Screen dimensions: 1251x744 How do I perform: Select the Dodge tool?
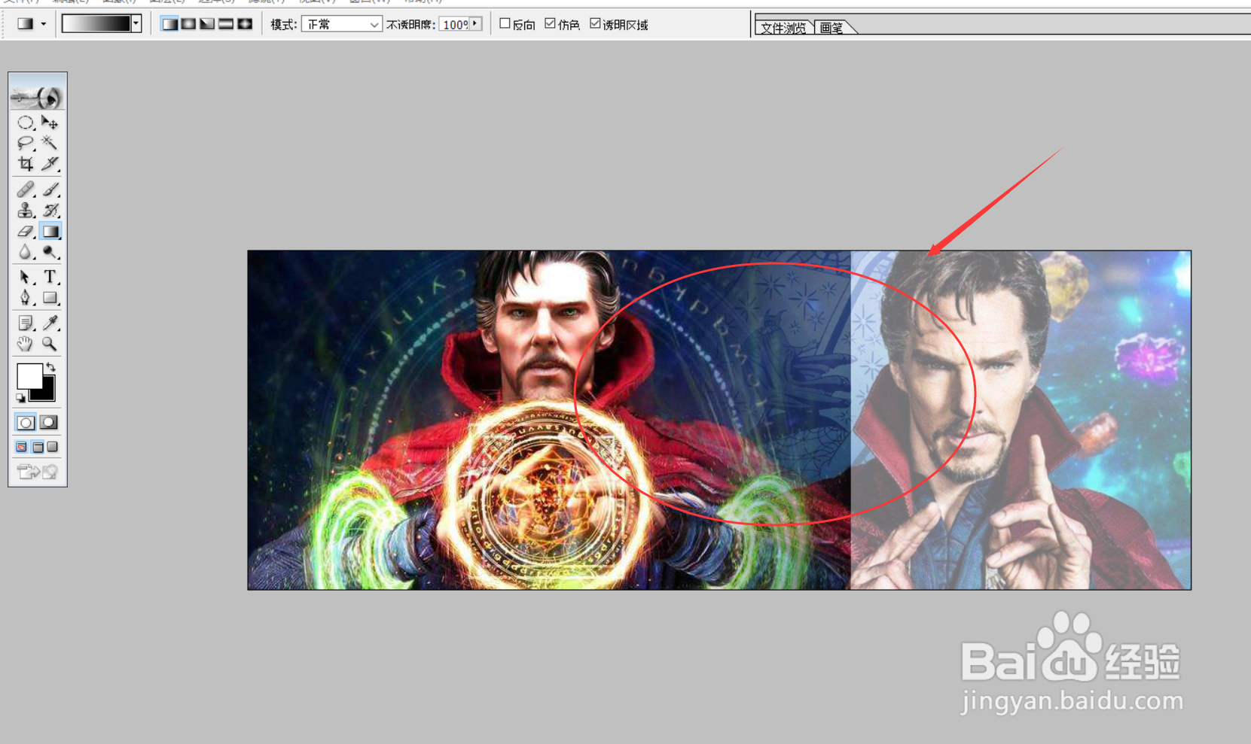click(x=50, y=252)
